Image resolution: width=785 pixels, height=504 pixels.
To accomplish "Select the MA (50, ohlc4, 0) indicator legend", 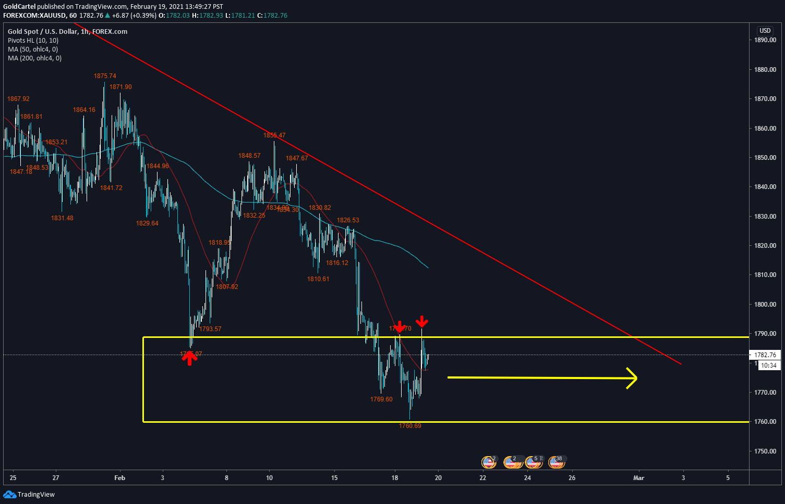I will (33, 49).
